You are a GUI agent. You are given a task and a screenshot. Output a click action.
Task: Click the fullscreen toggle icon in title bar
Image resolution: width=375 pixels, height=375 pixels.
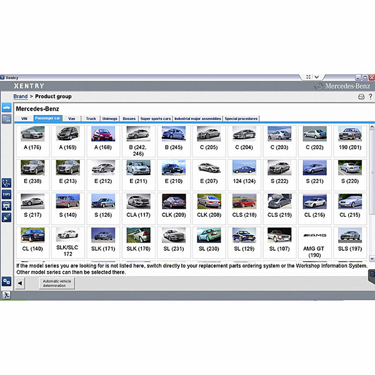coord(309,77)
